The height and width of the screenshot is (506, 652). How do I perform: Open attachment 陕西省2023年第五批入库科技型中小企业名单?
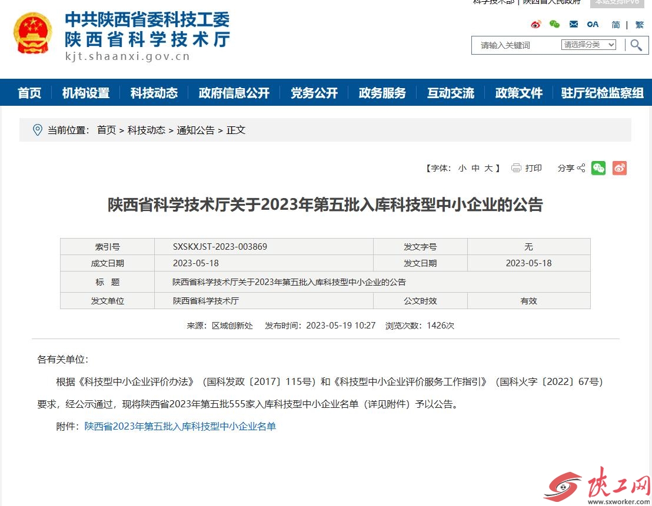pos(180,426)
